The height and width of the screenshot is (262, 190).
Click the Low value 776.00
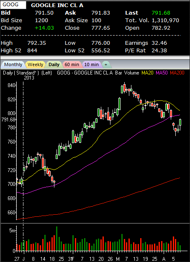tap(101, 43)
